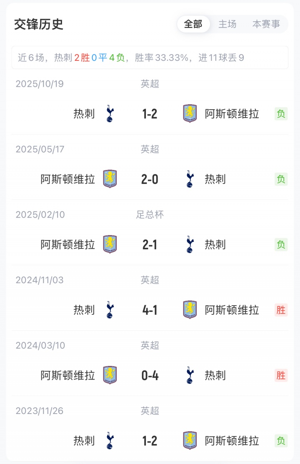The width and height of the screenshot is (300, 464).
Task: Select the 全部 filter tab
Action: coord(193,24)
